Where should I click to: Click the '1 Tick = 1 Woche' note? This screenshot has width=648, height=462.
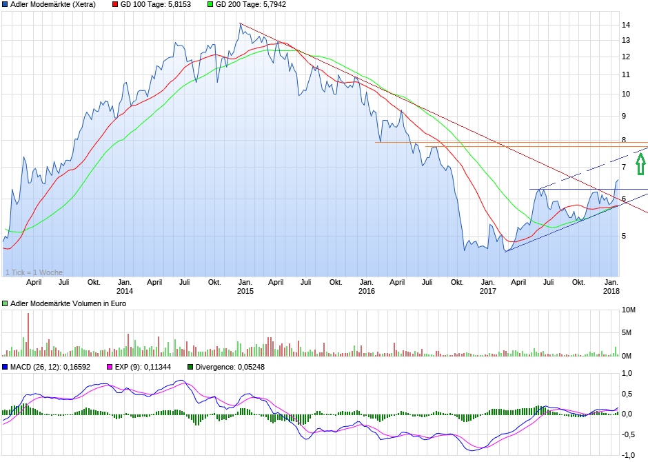click(x=34, y=272)
